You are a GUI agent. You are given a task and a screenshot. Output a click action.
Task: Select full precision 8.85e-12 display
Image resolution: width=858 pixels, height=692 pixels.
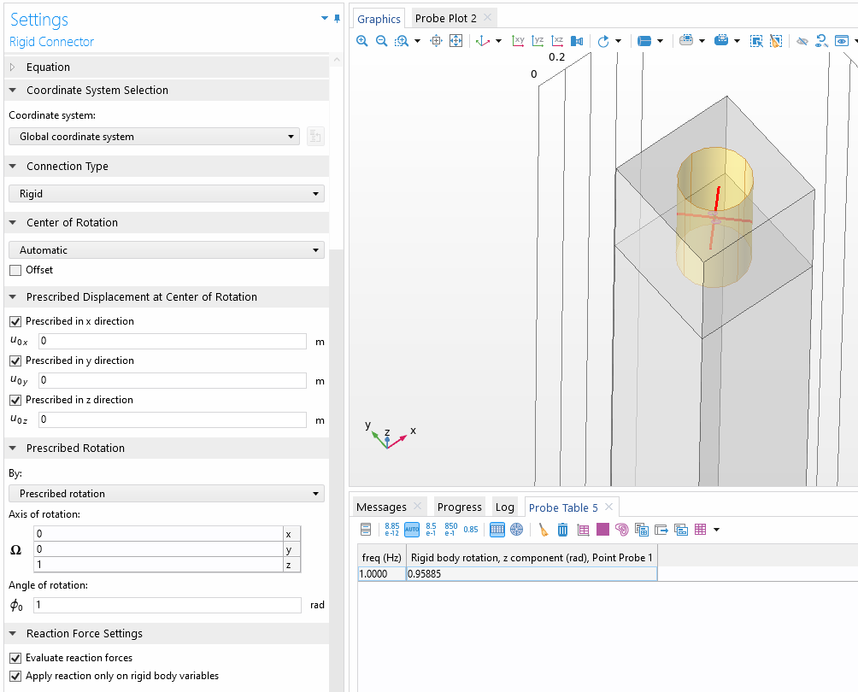[391, 530]
